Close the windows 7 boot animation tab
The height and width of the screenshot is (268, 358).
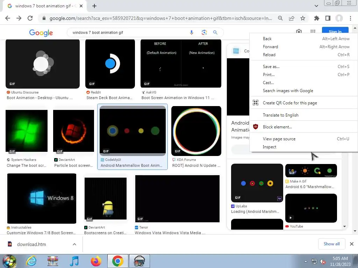point(81,6)
